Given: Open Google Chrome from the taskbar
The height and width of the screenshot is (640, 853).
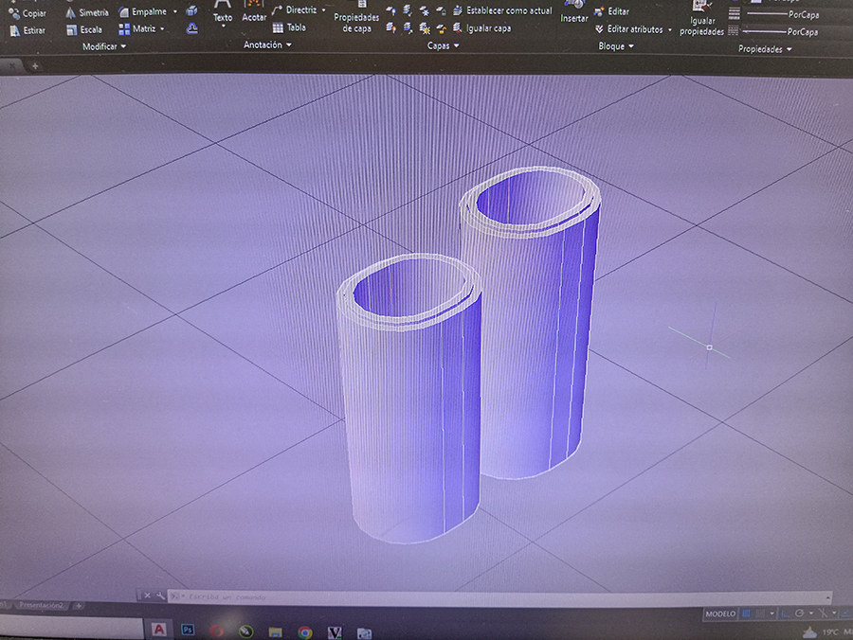Looking at the screenshot, I should 305,631.
